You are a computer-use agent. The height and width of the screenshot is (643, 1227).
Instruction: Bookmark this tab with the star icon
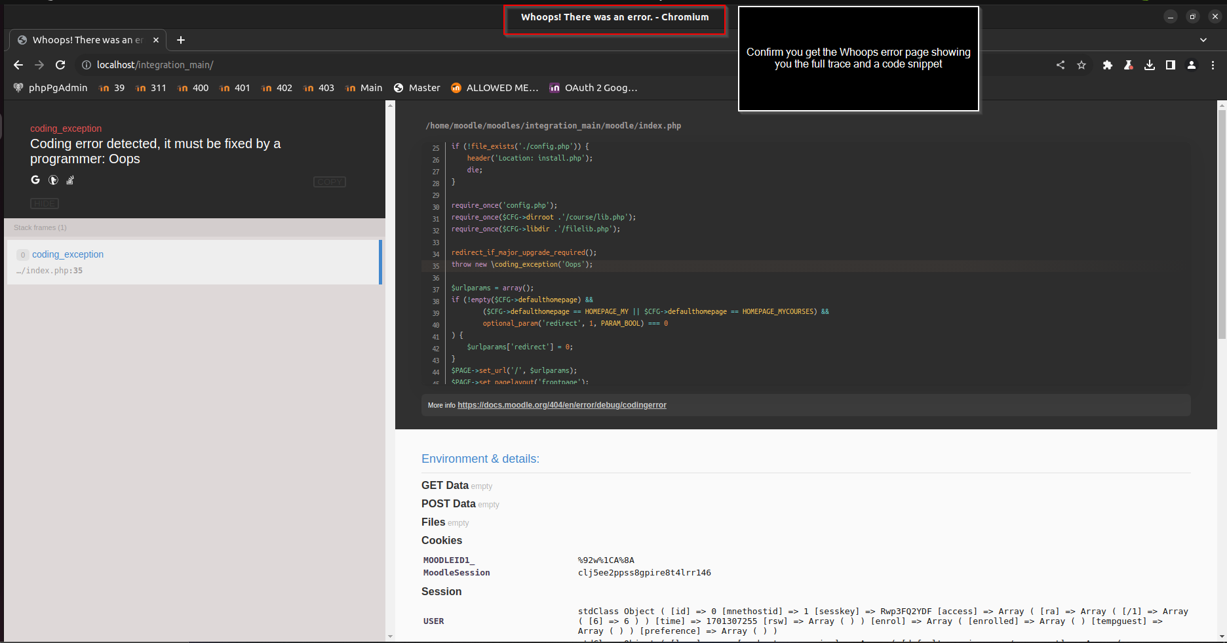pos(1081,65)
